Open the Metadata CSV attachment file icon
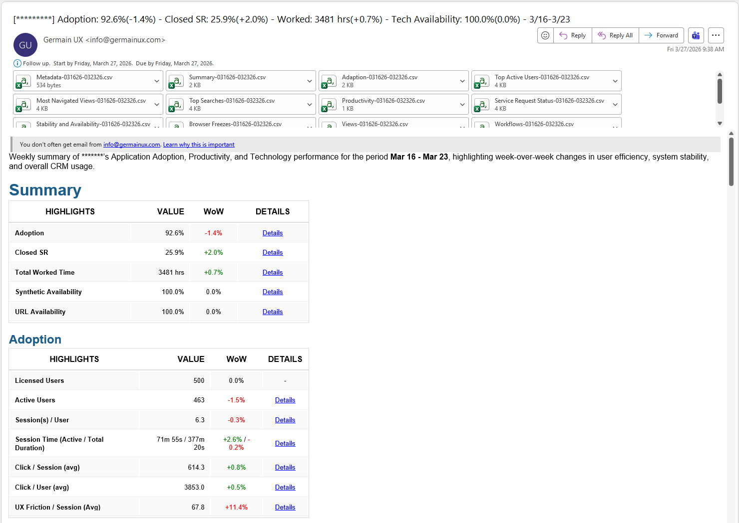This screenshot has height=523, width=739. [x=23, y=81]
